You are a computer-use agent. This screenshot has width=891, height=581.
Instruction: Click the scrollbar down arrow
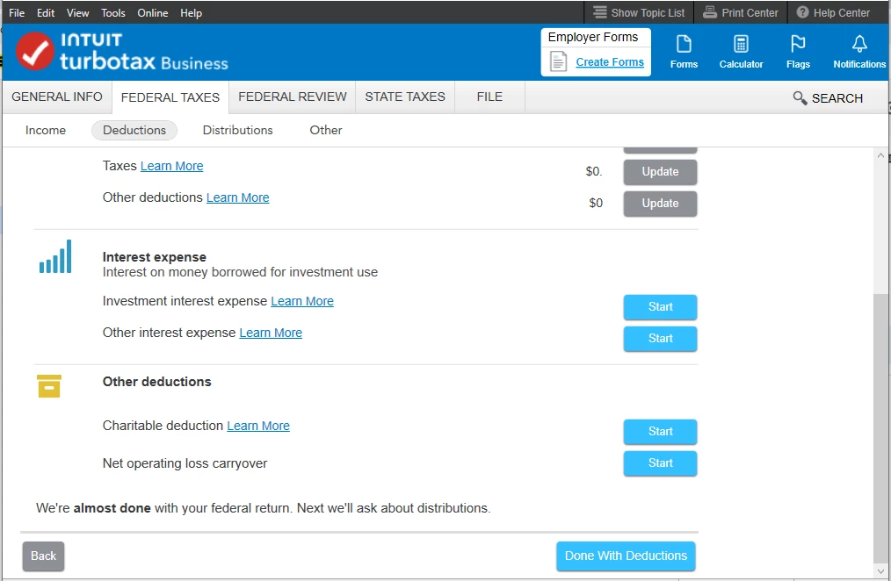880,571
